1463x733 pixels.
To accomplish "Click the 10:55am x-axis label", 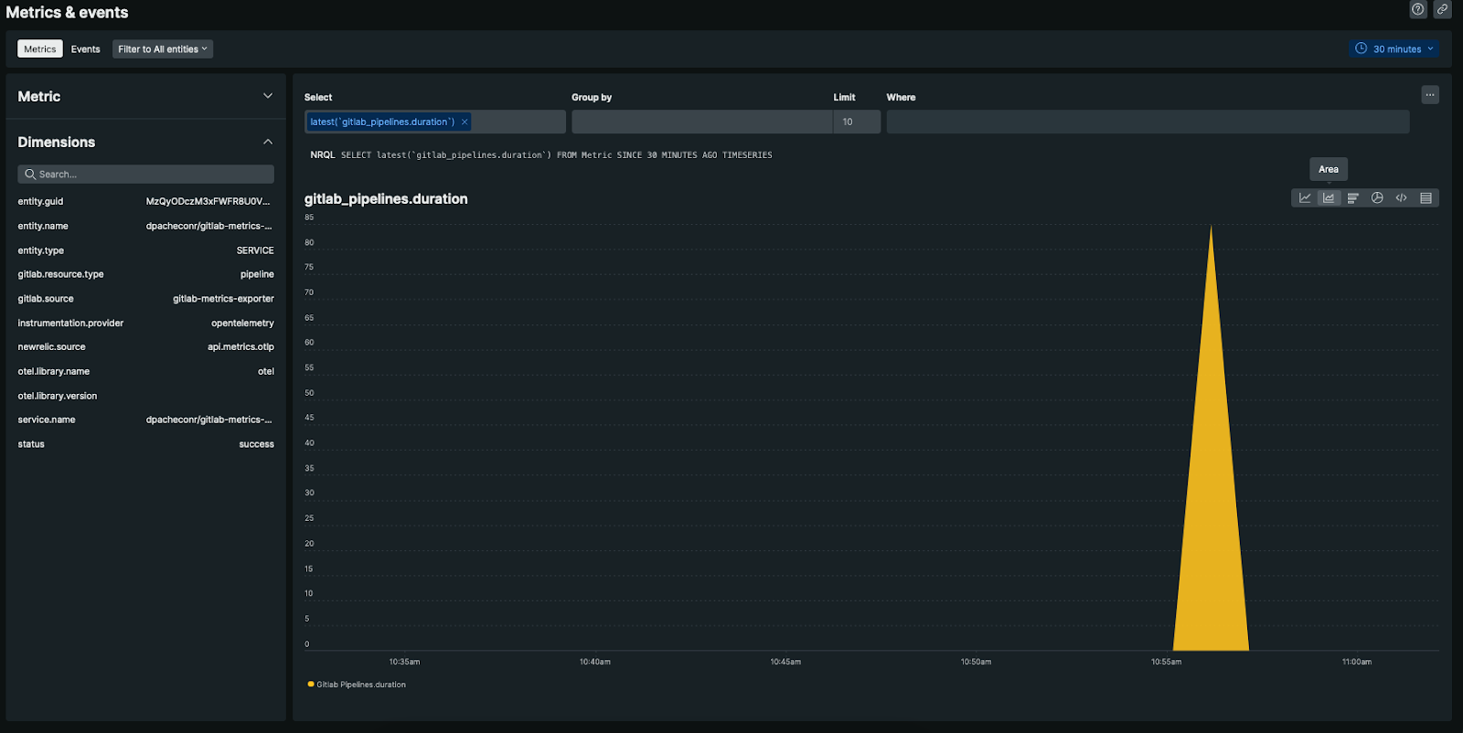I will [1166, 662].
